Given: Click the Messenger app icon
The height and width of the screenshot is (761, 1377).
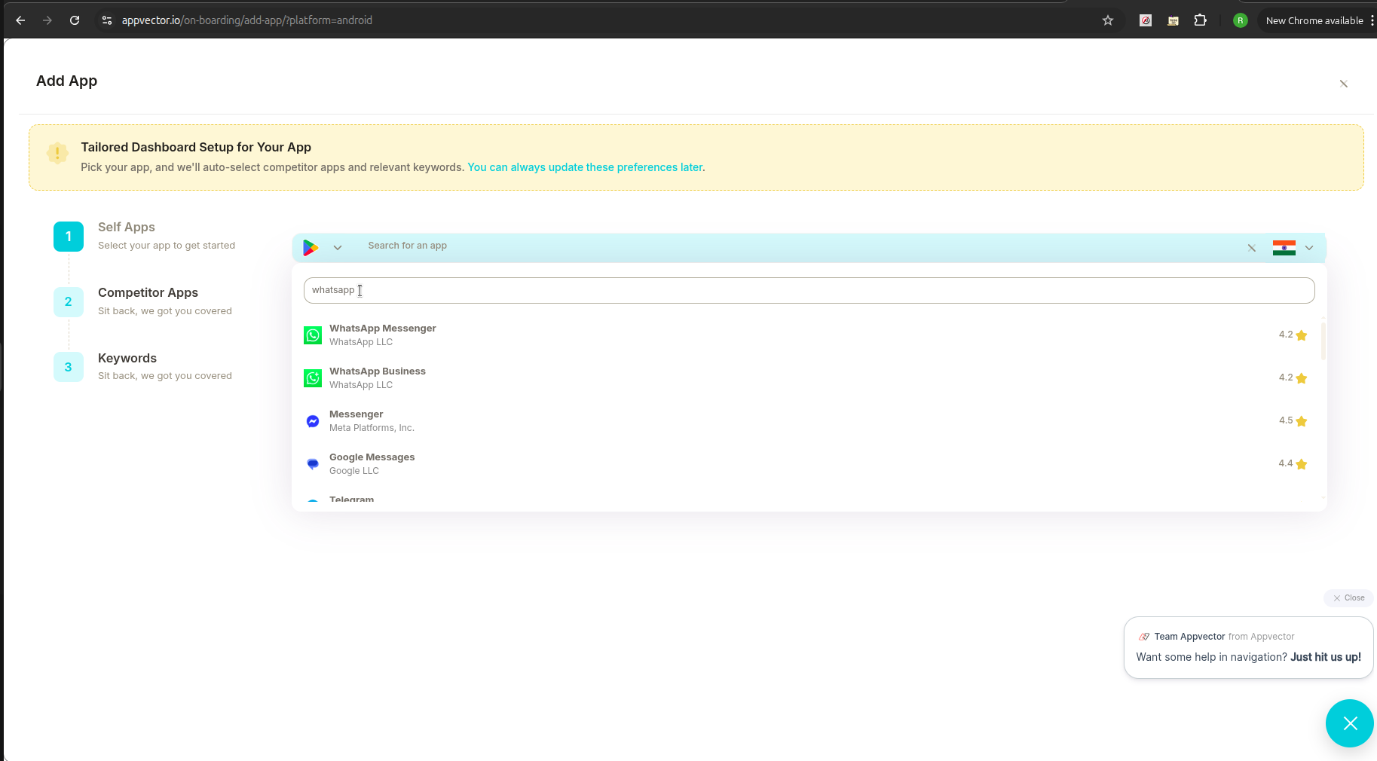Looking at the screenshot, I should (312, 420).
